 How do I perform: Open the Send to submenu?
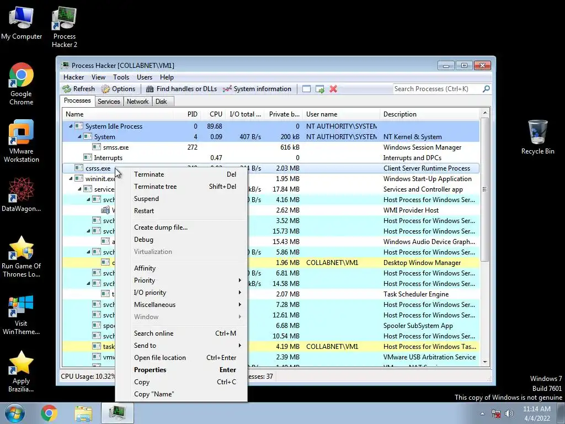pos(186,346)
